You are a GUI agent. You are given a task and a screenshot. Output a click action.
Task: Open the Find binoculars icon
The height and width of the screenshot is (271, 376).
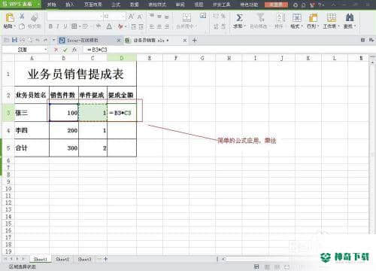[x=350, y=17]
